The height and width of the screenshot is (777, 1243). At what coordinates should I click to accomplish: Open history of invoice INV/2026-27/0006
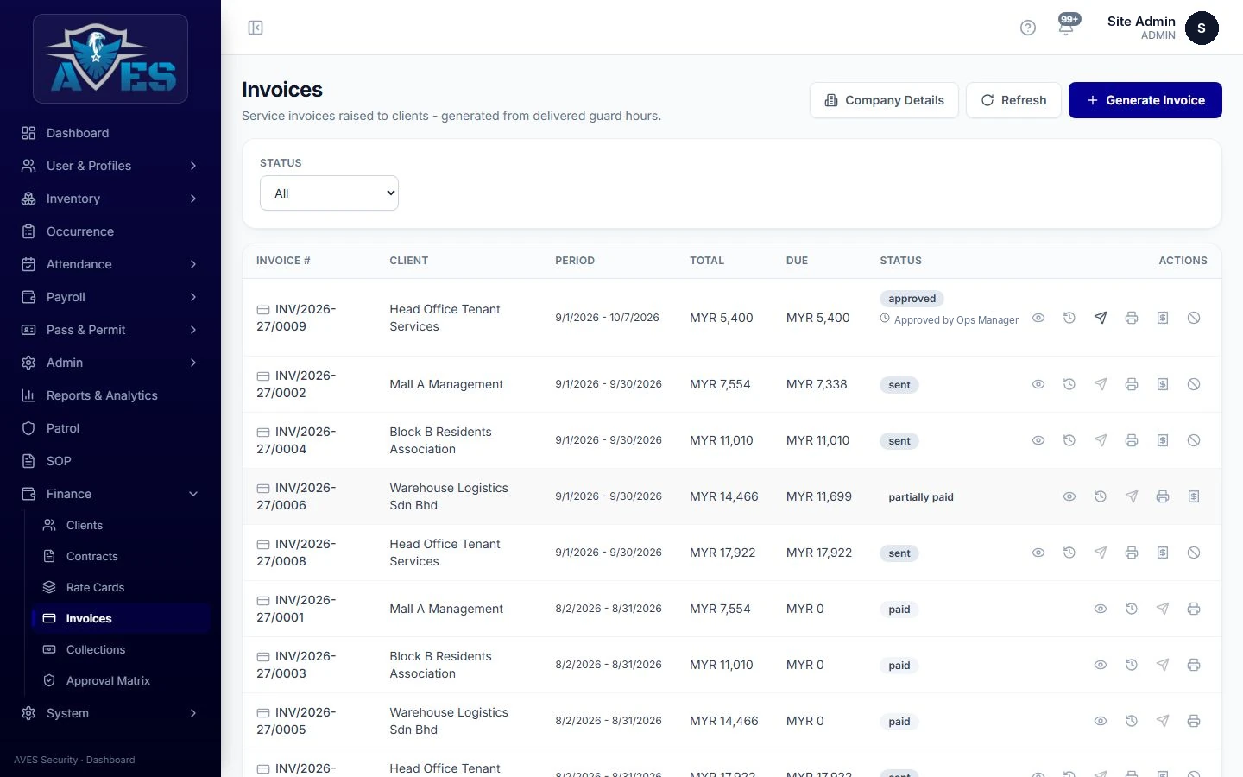tap(1101, 496)
